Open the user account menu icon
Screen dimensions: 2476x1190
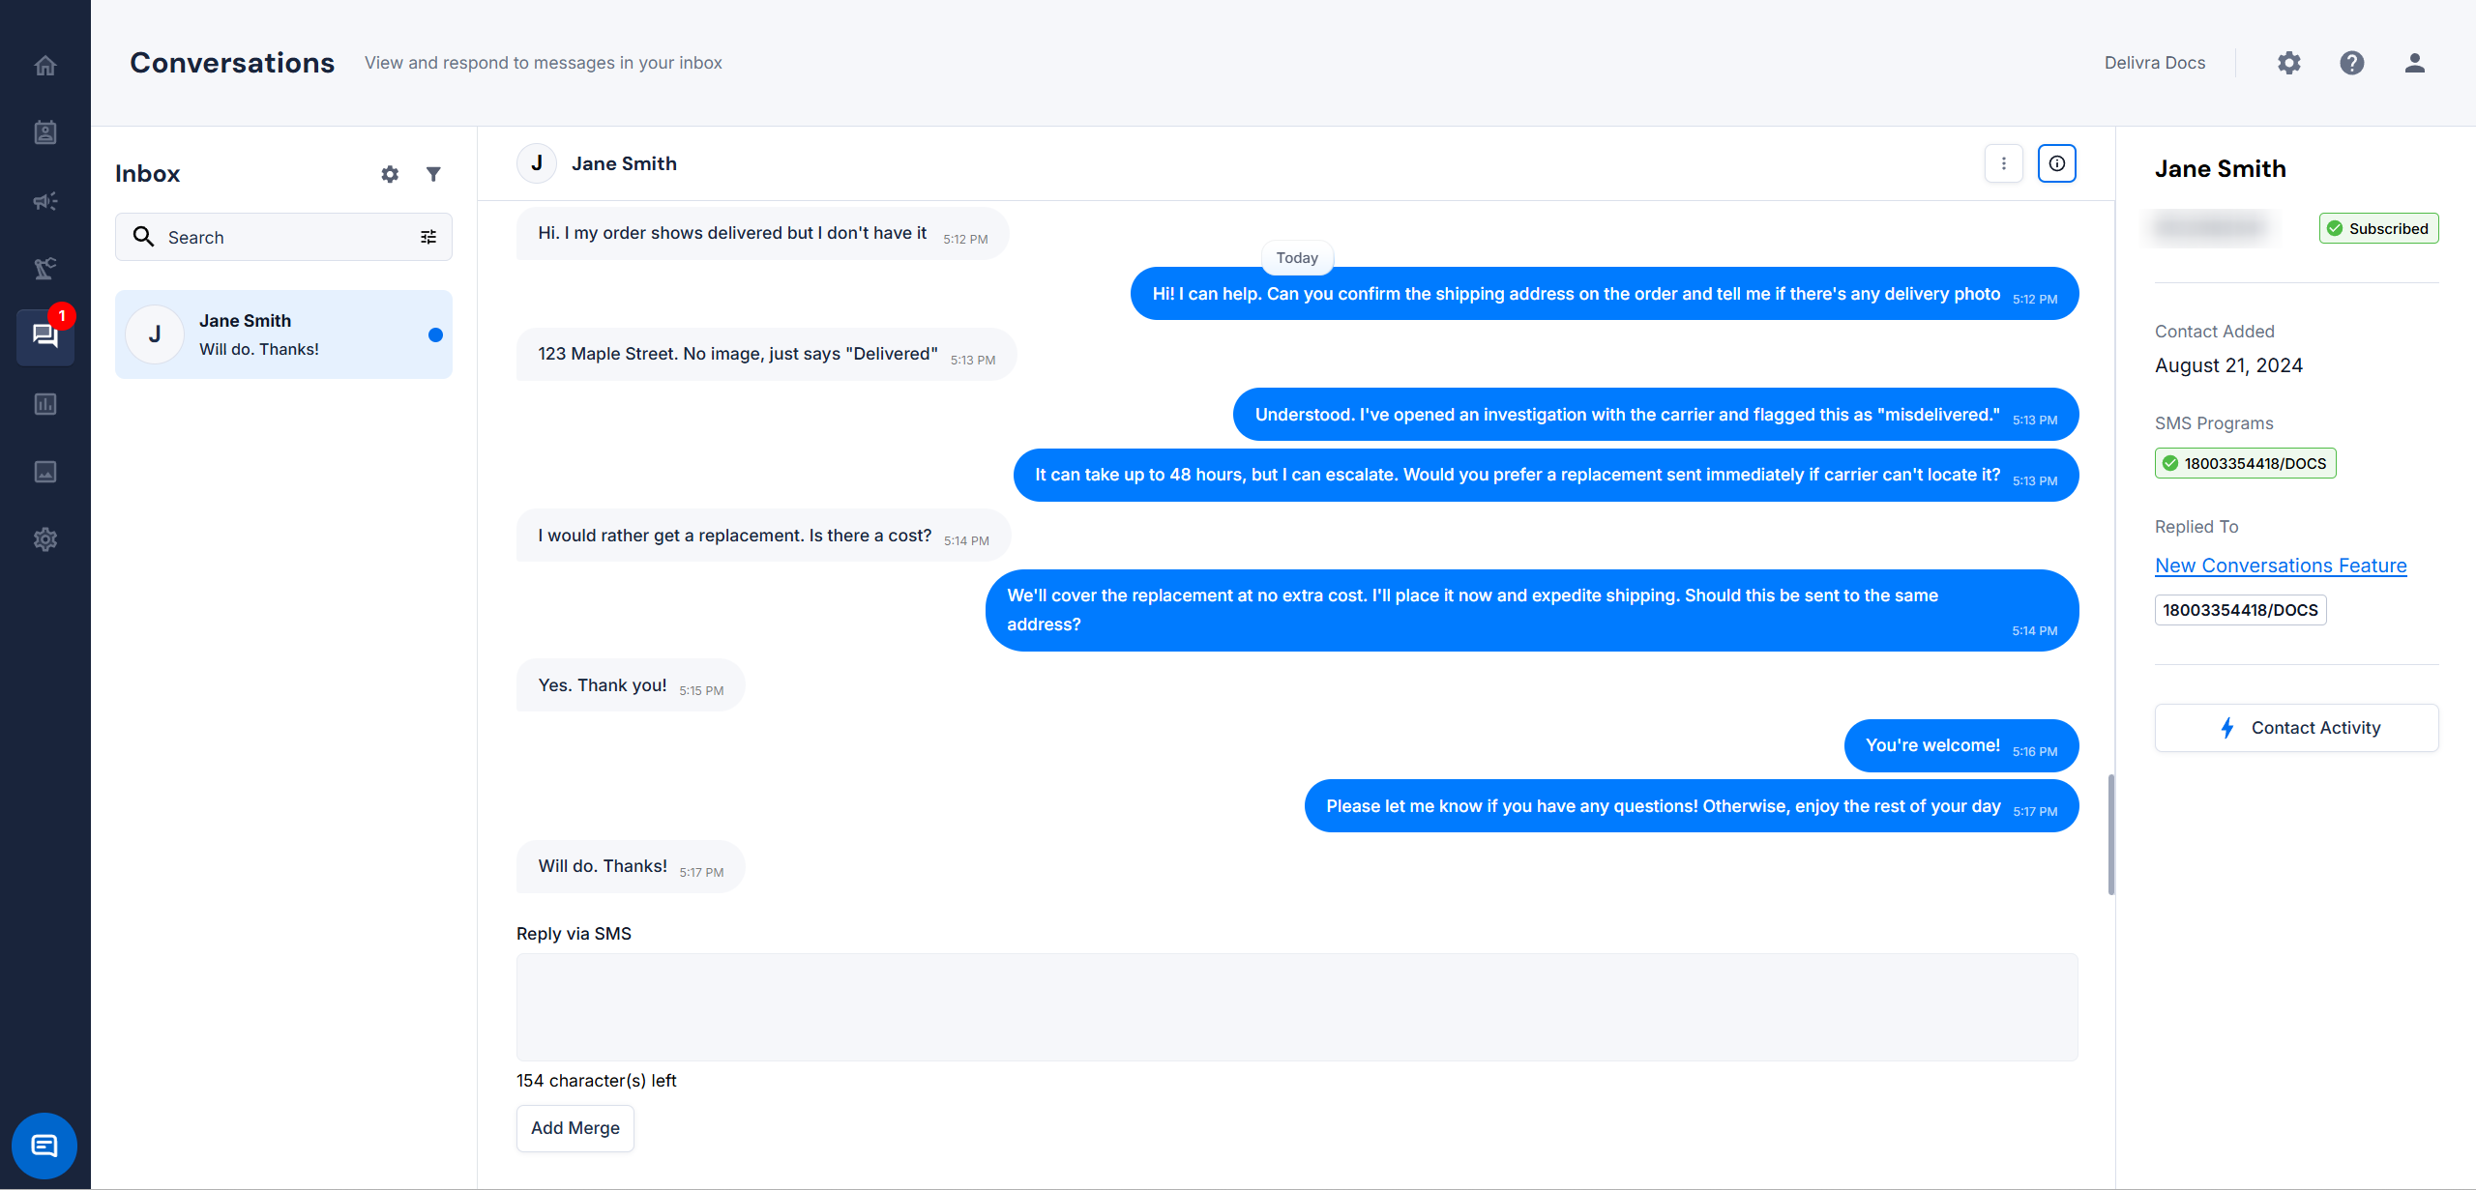coord(2414,63)
